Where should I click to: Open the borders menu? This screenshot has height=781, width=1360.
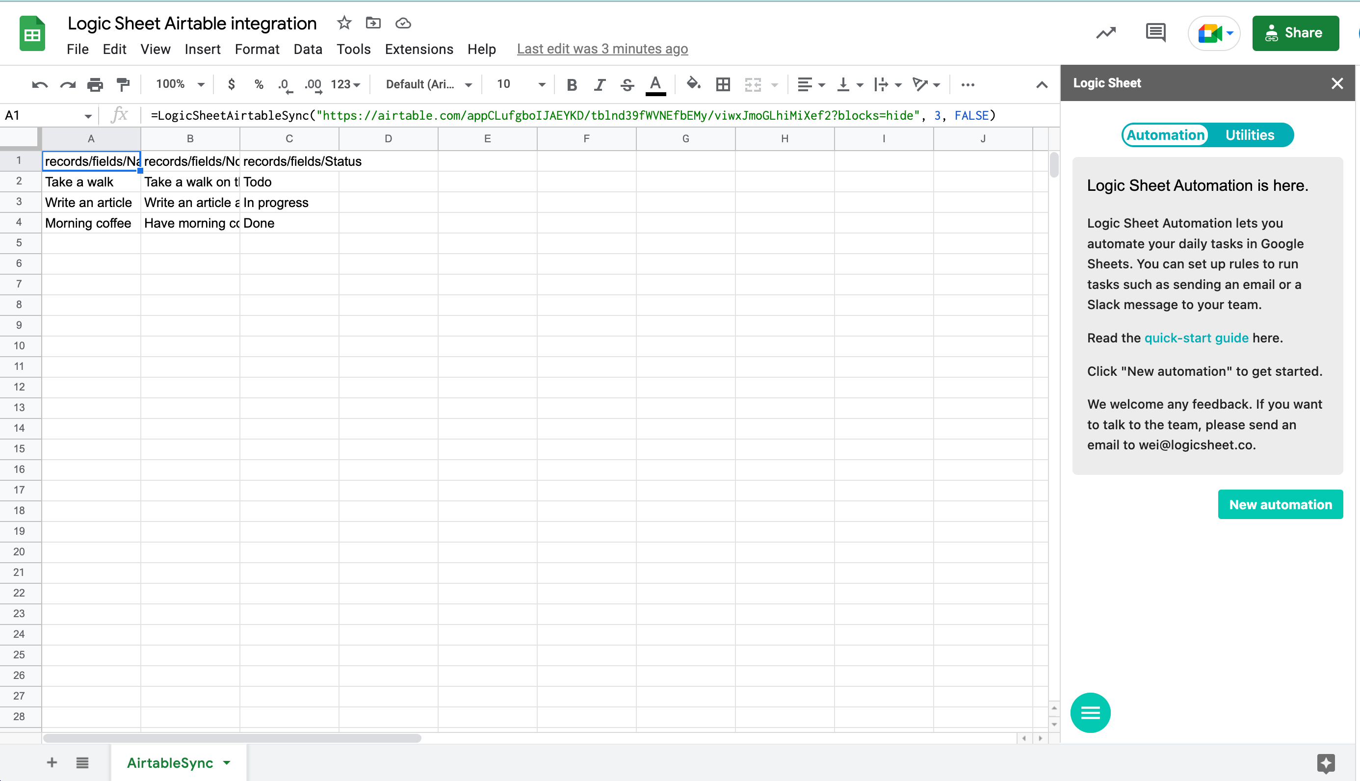click(x=722, y=84)
